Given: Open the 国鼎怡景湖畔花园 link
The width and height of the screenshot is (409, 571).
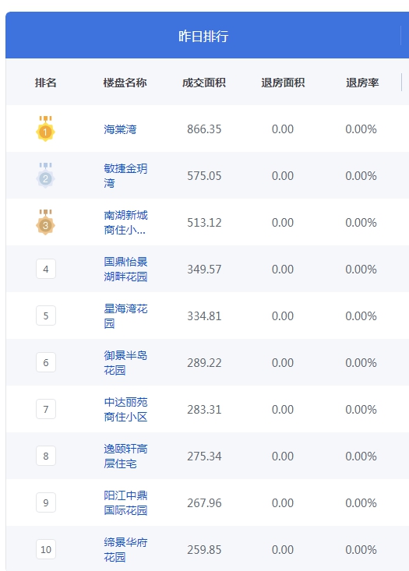Looking at the screenshot, I should click(x=125, y=269).
